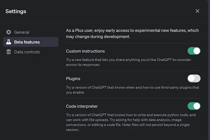Click the General gear icon
Image resolution: width=210 pixels, height=140 pixels.
tap(9, 32)
